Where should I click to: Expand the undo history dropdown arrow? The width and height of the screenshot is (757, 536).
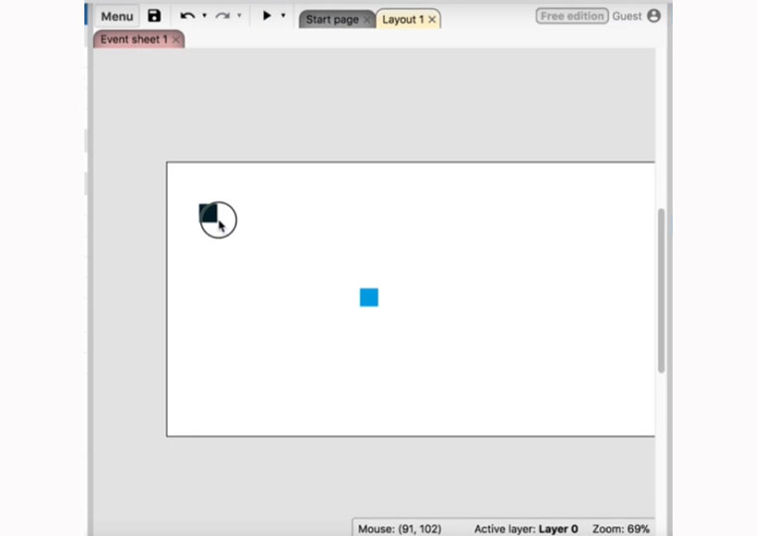pos(204,16)
